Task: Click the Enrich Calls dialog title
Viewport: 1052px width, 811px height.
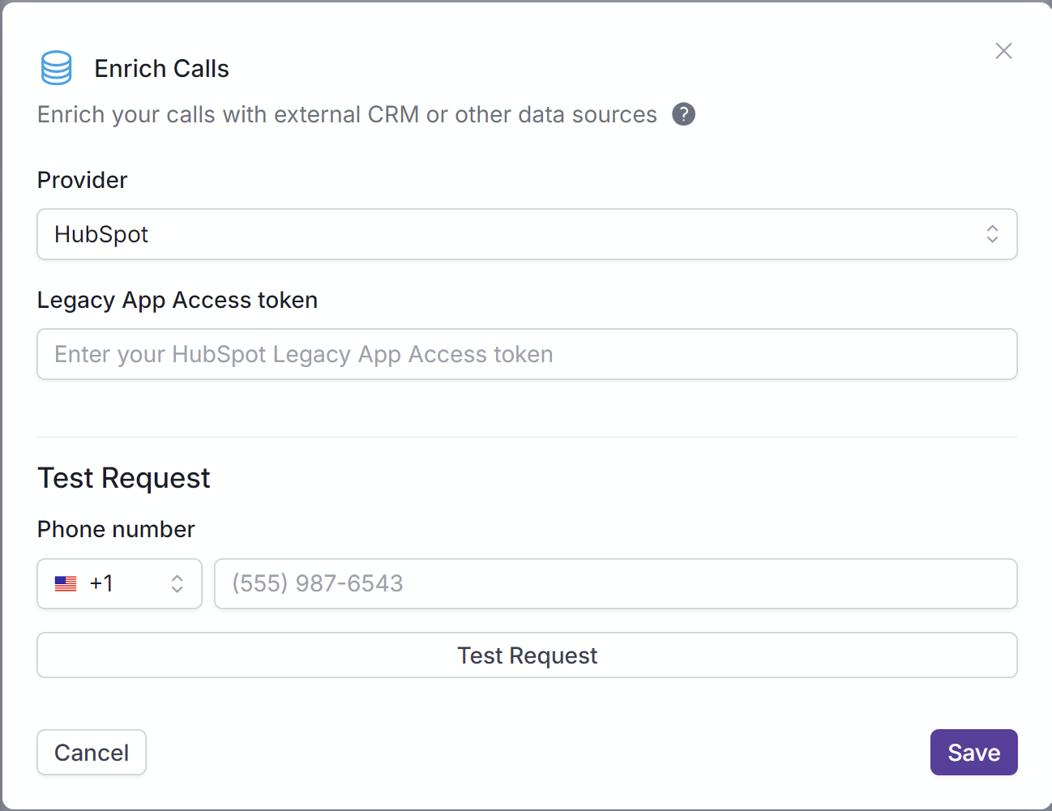Action: [161, 69]
